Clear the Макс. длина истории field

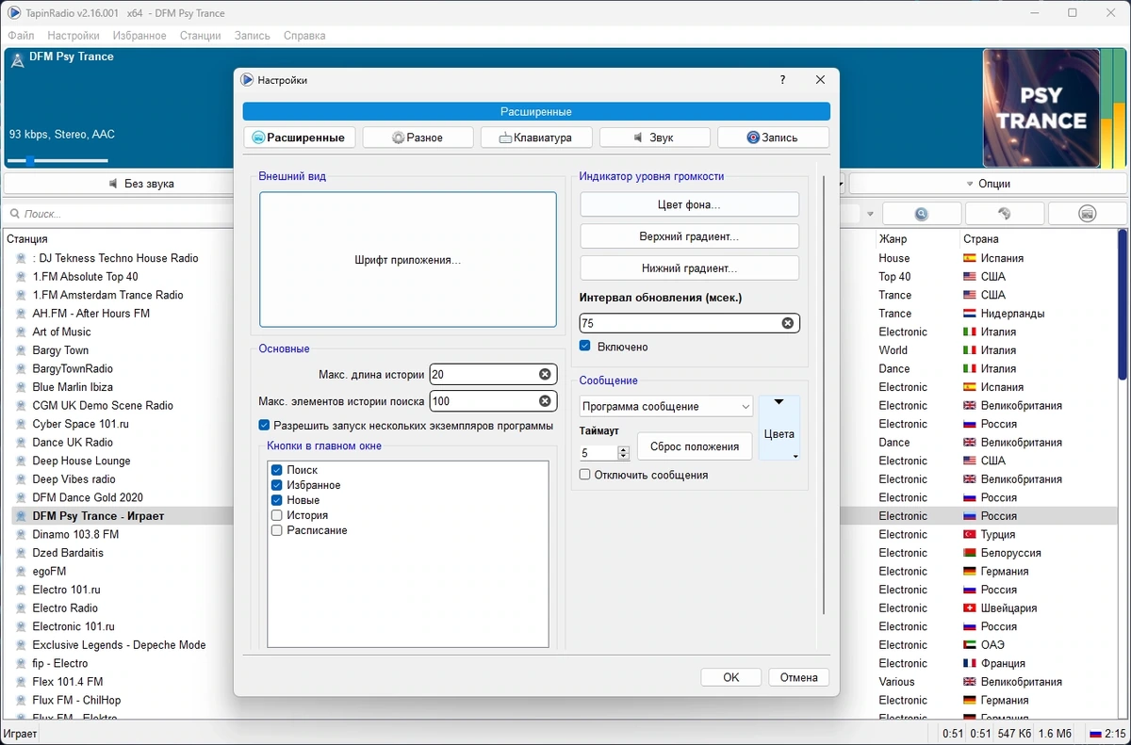click(x=545, y=374)
